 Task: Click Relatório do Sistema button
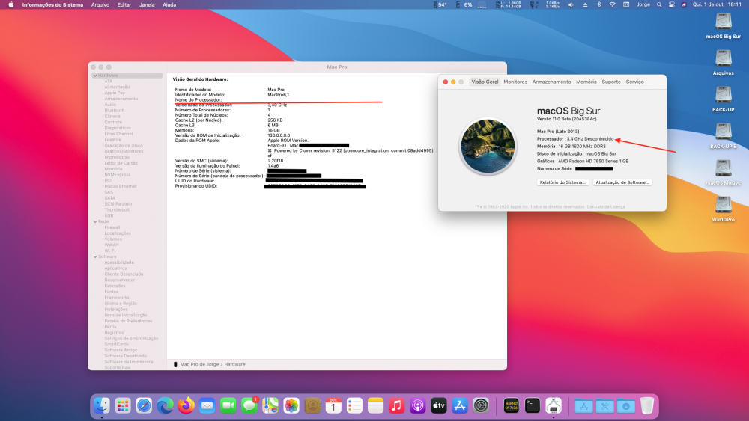click(562, 182)
